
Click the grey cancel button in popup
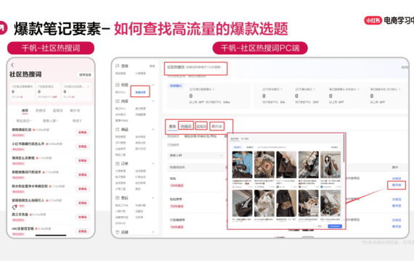pyautogui.click(x=320, y=226)
